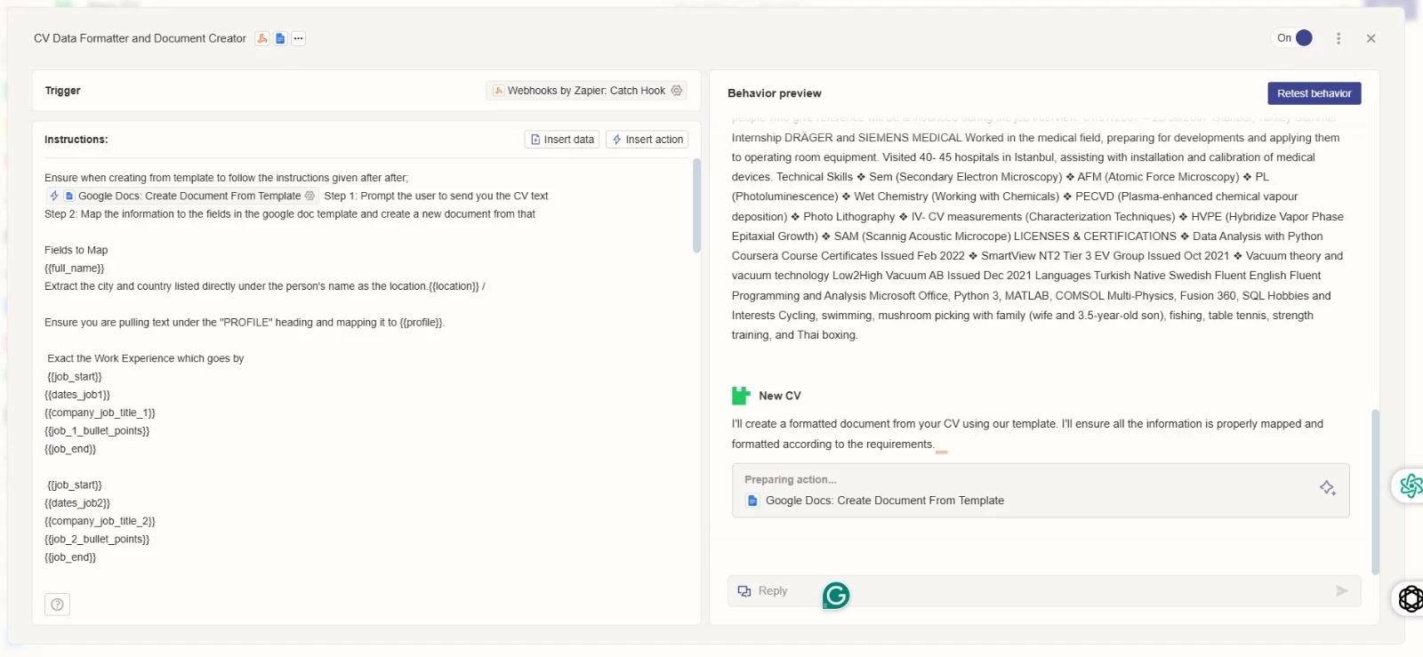Screen dimensions: 1423x657
Task: Click 'Google Docs: Create Document From Template' in preview
Action: click(x=885, y=501)
